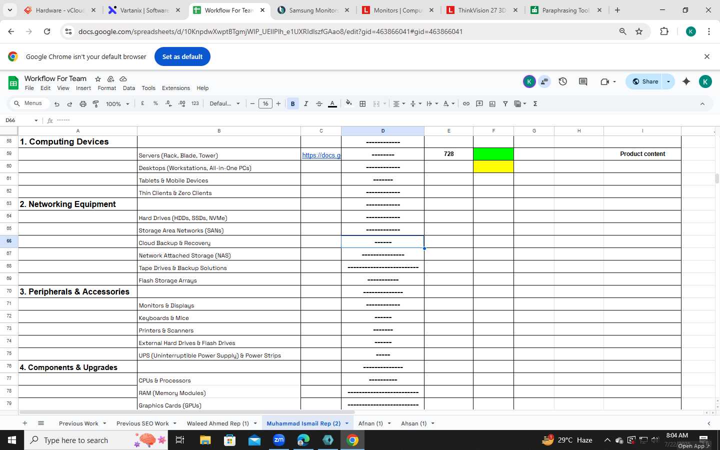Click the Insert link icon
720x450 pixels.
(466, 103)
